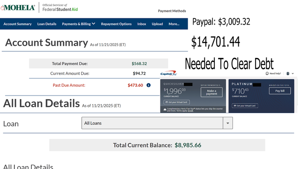Viewport: 301px width, 169px height.
Task: Open the Inbox menu item
Action: 142,24
